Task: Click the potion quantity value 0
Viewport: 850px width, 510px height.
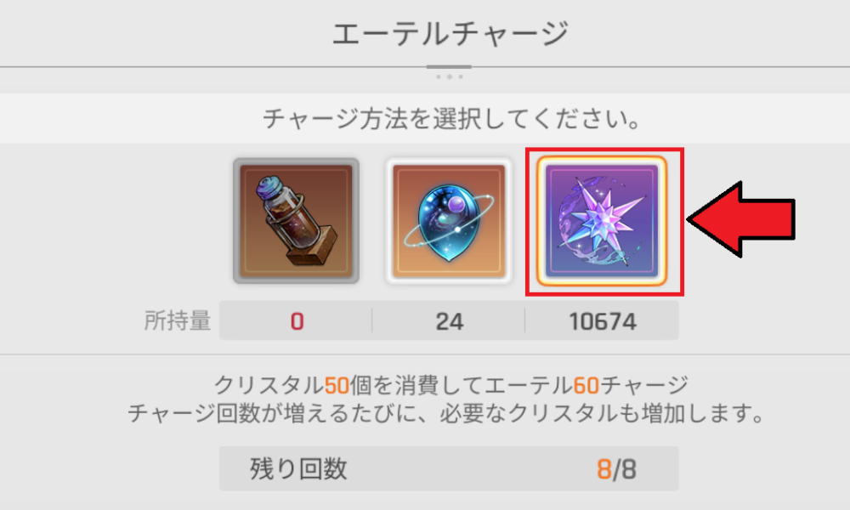Action: tap(297, 321)
